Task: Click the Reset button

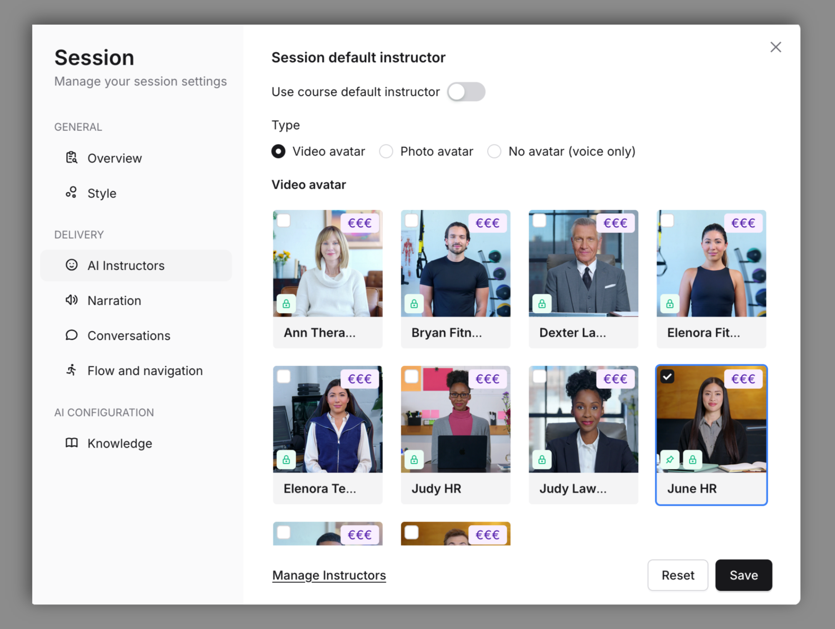Action: coord(677,575)
